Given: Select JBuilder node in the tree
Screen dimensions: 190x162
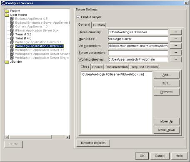Looking at the screenshot, I should (x=16, y=61).
